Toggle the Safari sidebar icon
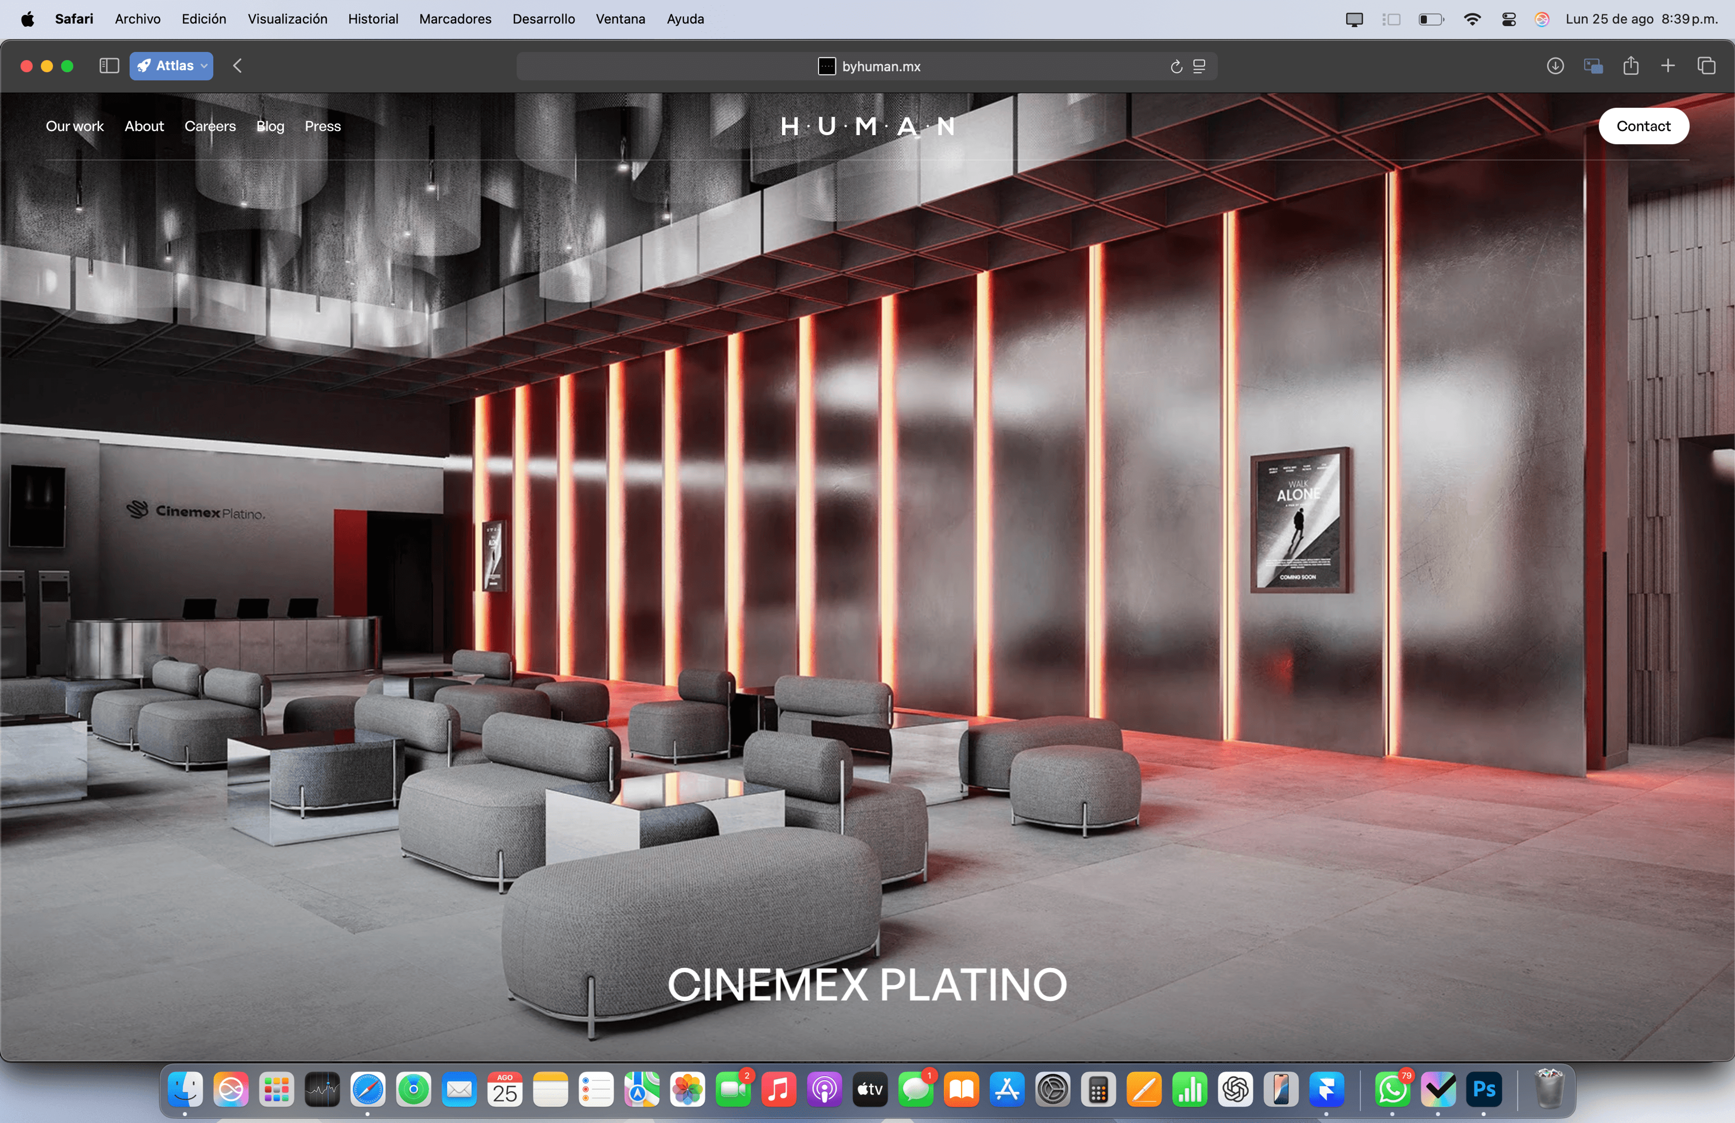This screenshot has height=1123, width=1735. point(108,66)
